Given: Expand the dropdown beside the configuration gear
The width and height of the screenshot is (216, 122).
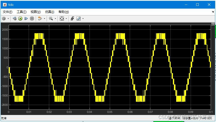Looking at the screenshot, I should (x=8, y=18).
